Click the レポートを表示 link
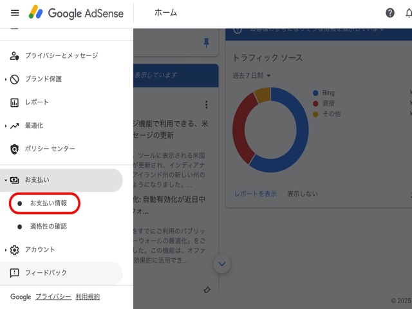Image resolution: width=412 pixels, height=309 pixels. click(x=255, y=193)
